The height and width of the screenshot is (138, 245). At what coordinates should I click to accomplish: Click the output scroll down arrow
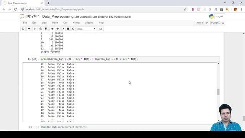[218, 121]
